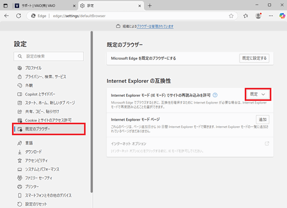Click 既定に設定する button

click(x=254, y=58)
